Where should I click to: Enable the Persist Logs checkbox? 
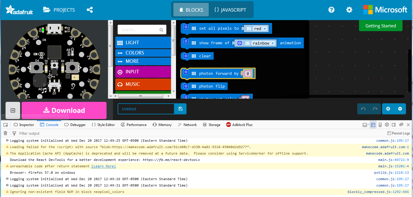389,133
